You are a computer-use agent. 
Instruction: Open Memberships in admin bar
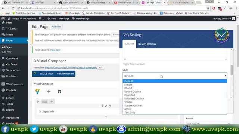pos(81,19)
